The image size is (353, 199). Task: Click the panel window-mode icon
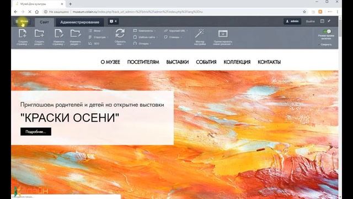(322, 21)
